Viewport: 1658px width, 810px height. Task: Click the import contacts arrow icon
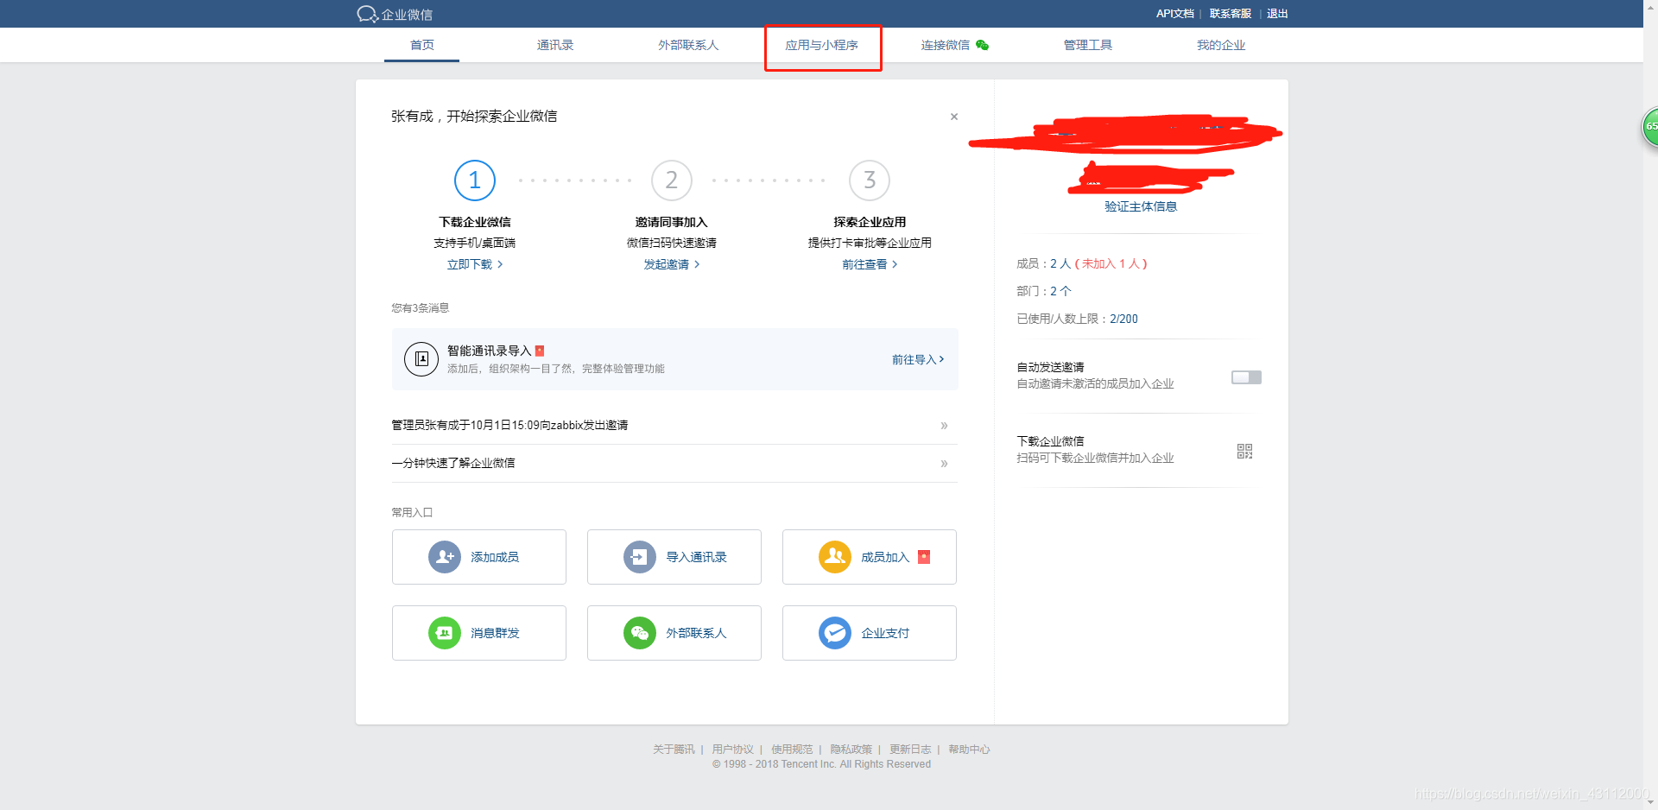pyautogui.click(x=640, y=557)
